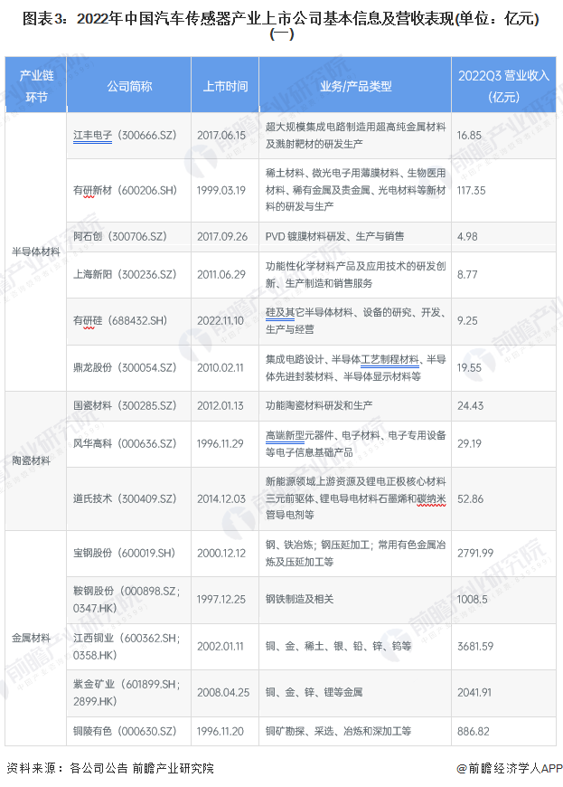Click listing date 2002.01.11
Viewport: 563px width, 787px height.
tap(221, 647)
